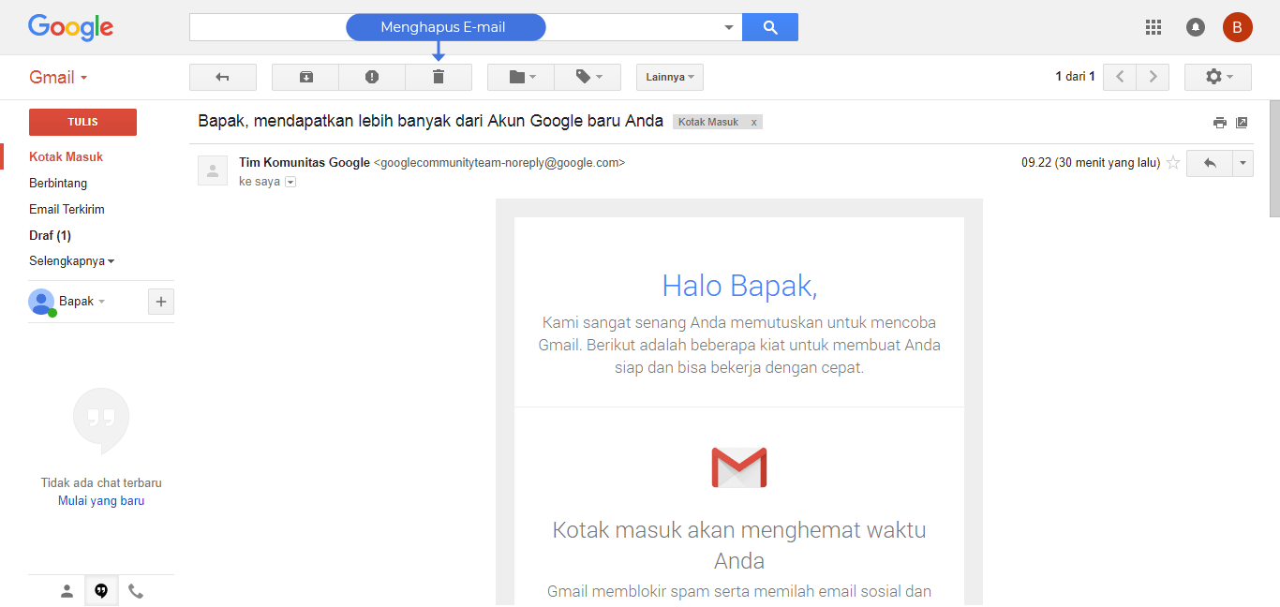Viewport: 1280px width, 607px height.
Task: Star this email from Tim Komunitas Google
Action: coord(1172,163)
